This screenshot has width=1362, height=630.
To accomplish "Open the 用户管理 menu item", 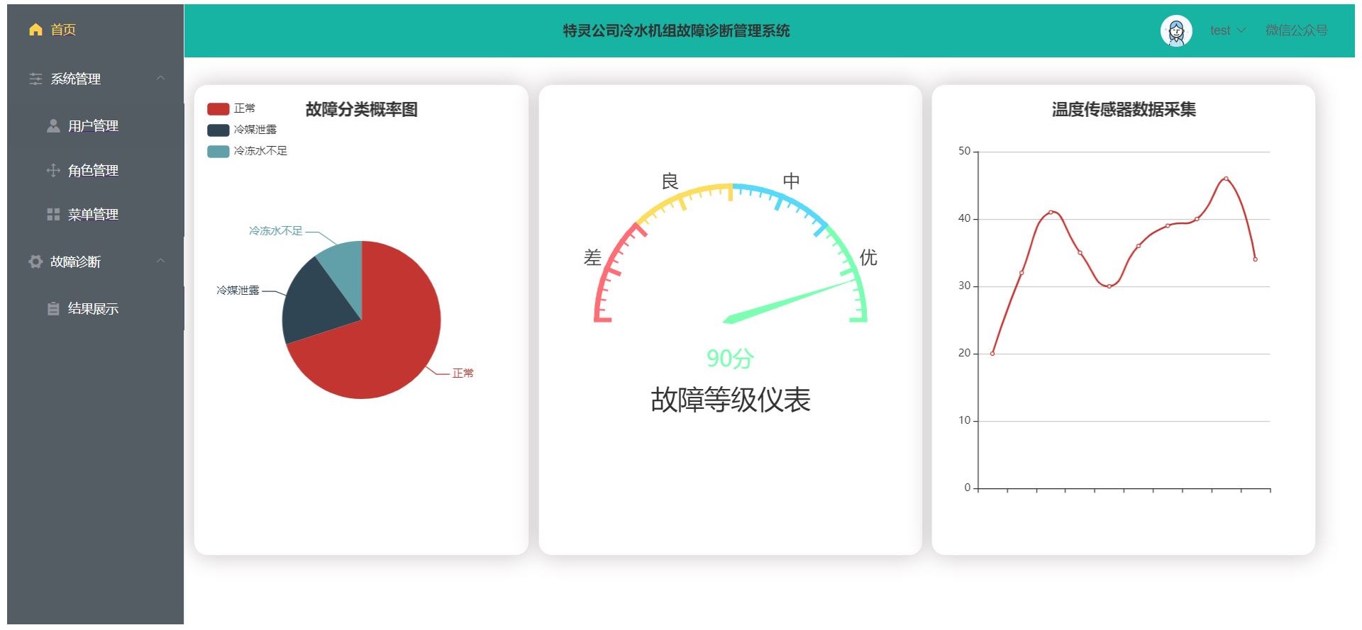I will pos(93,126).
